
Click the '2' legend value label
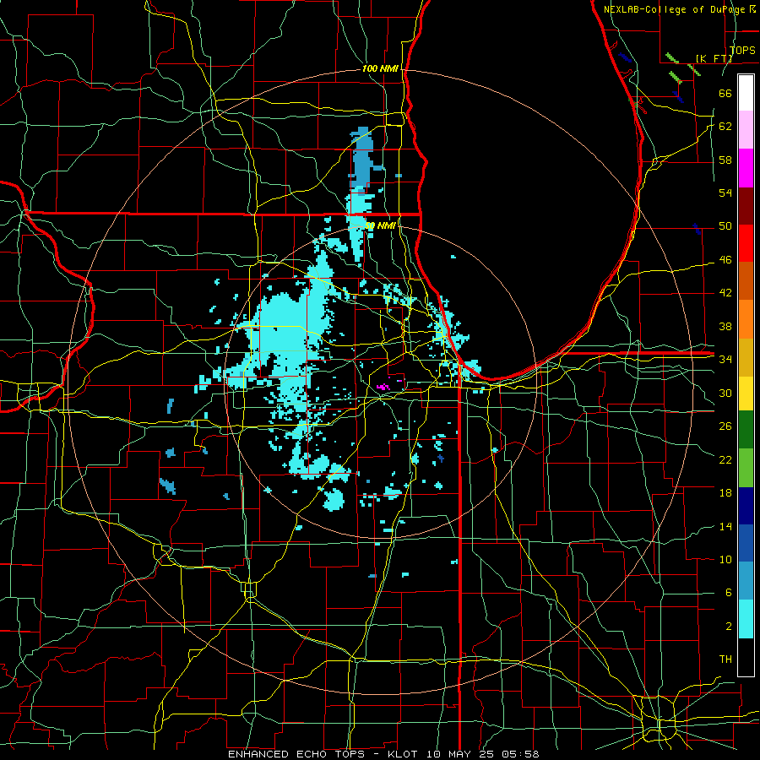click(x=728, y=626)
